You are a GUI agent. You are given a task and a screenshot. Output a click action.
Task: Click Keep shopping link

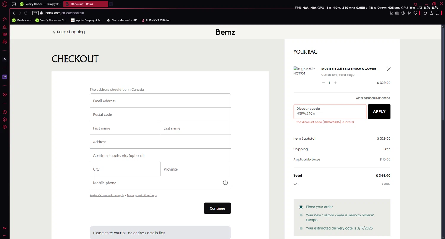[69, 32]
